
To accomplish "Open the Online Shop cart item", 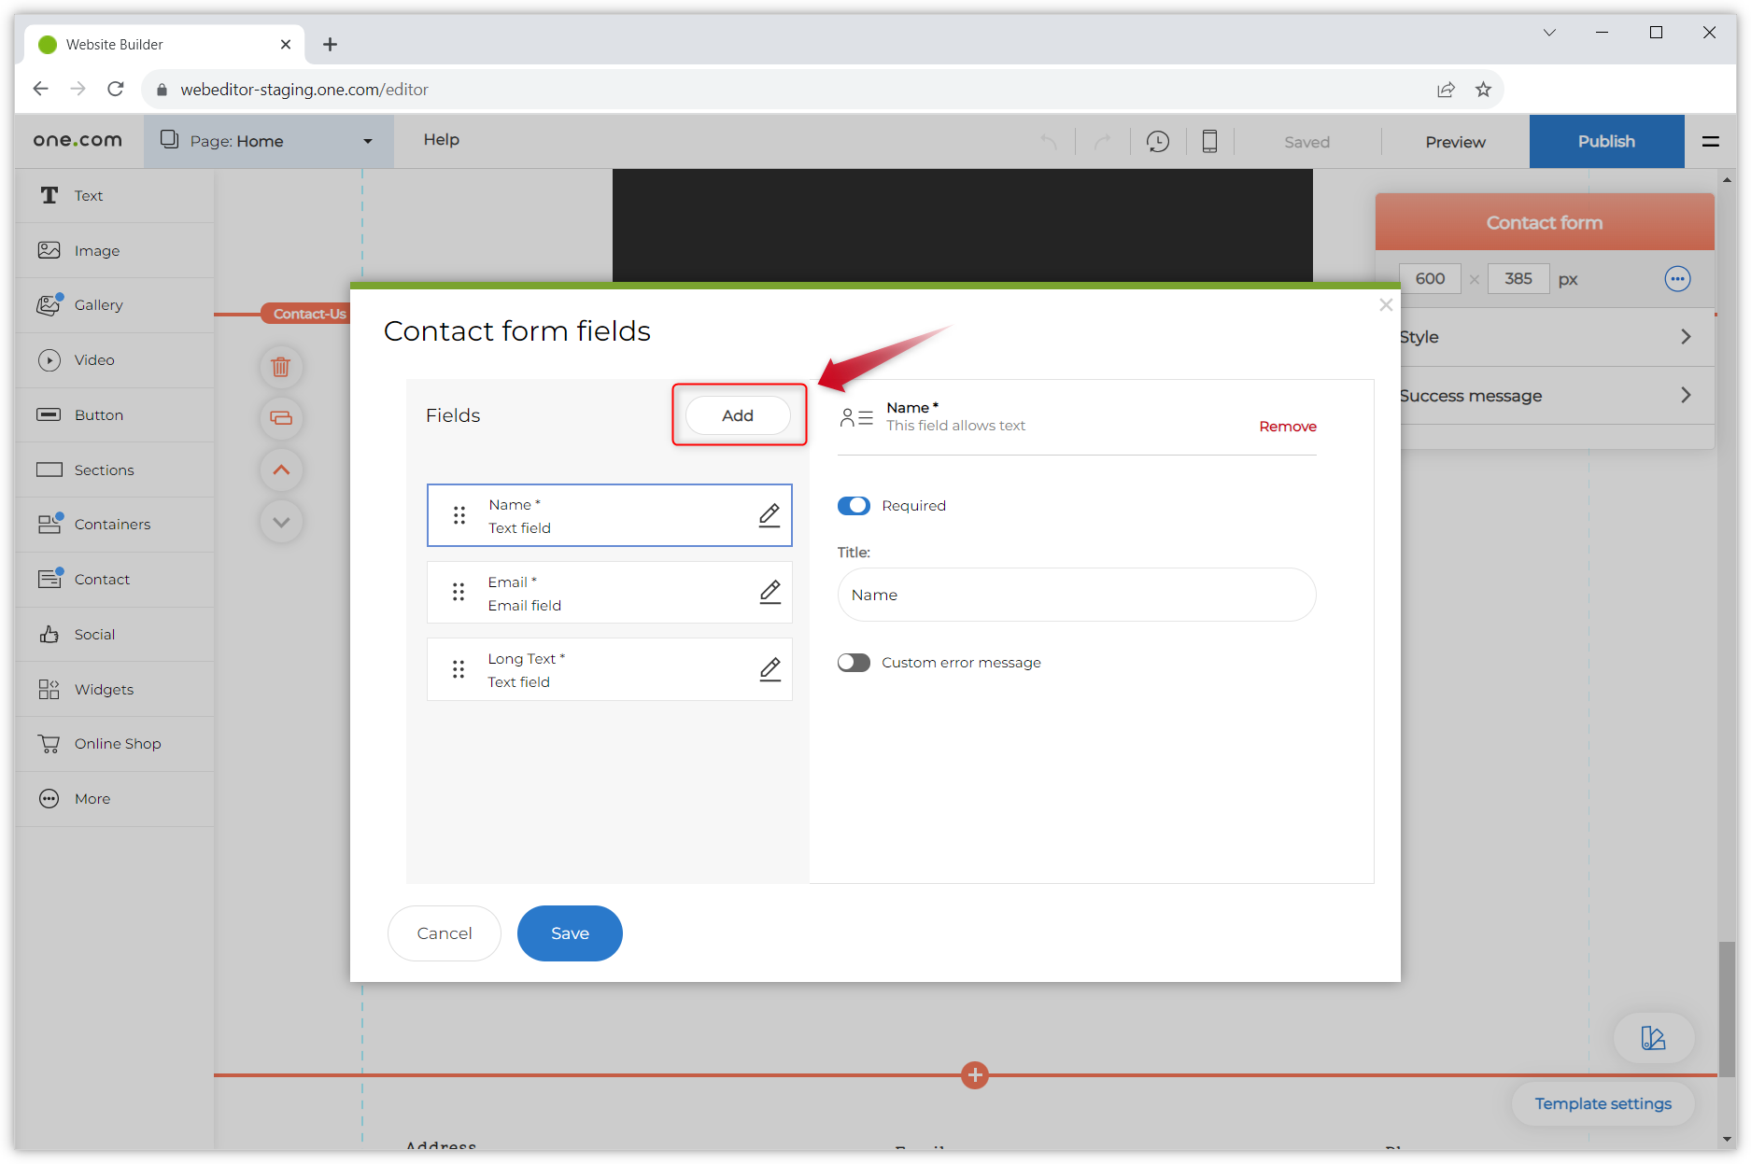I will point(117,744).
